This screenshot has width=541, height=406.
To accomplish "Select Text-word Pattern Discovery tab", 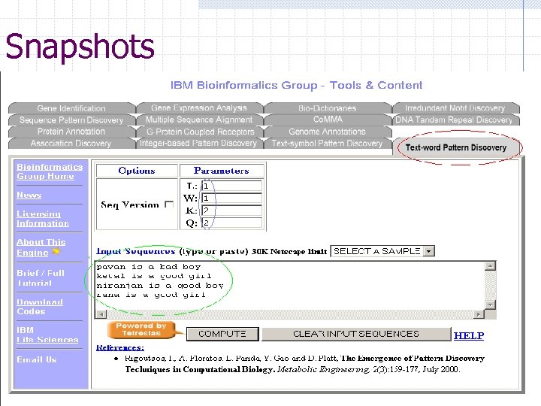I will [456, 148].
